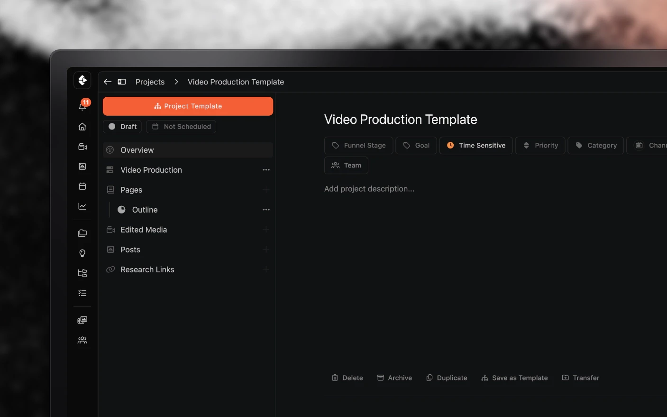Open the Team selector
This screenshot has width=667, height=417.
pyautogui.click(x=346, y=166)
